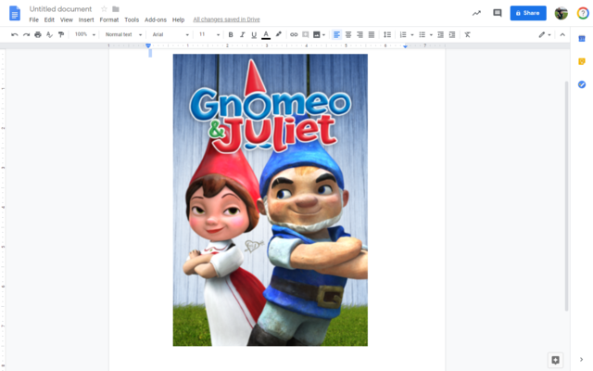Click the Redo icon

(26, 34)
